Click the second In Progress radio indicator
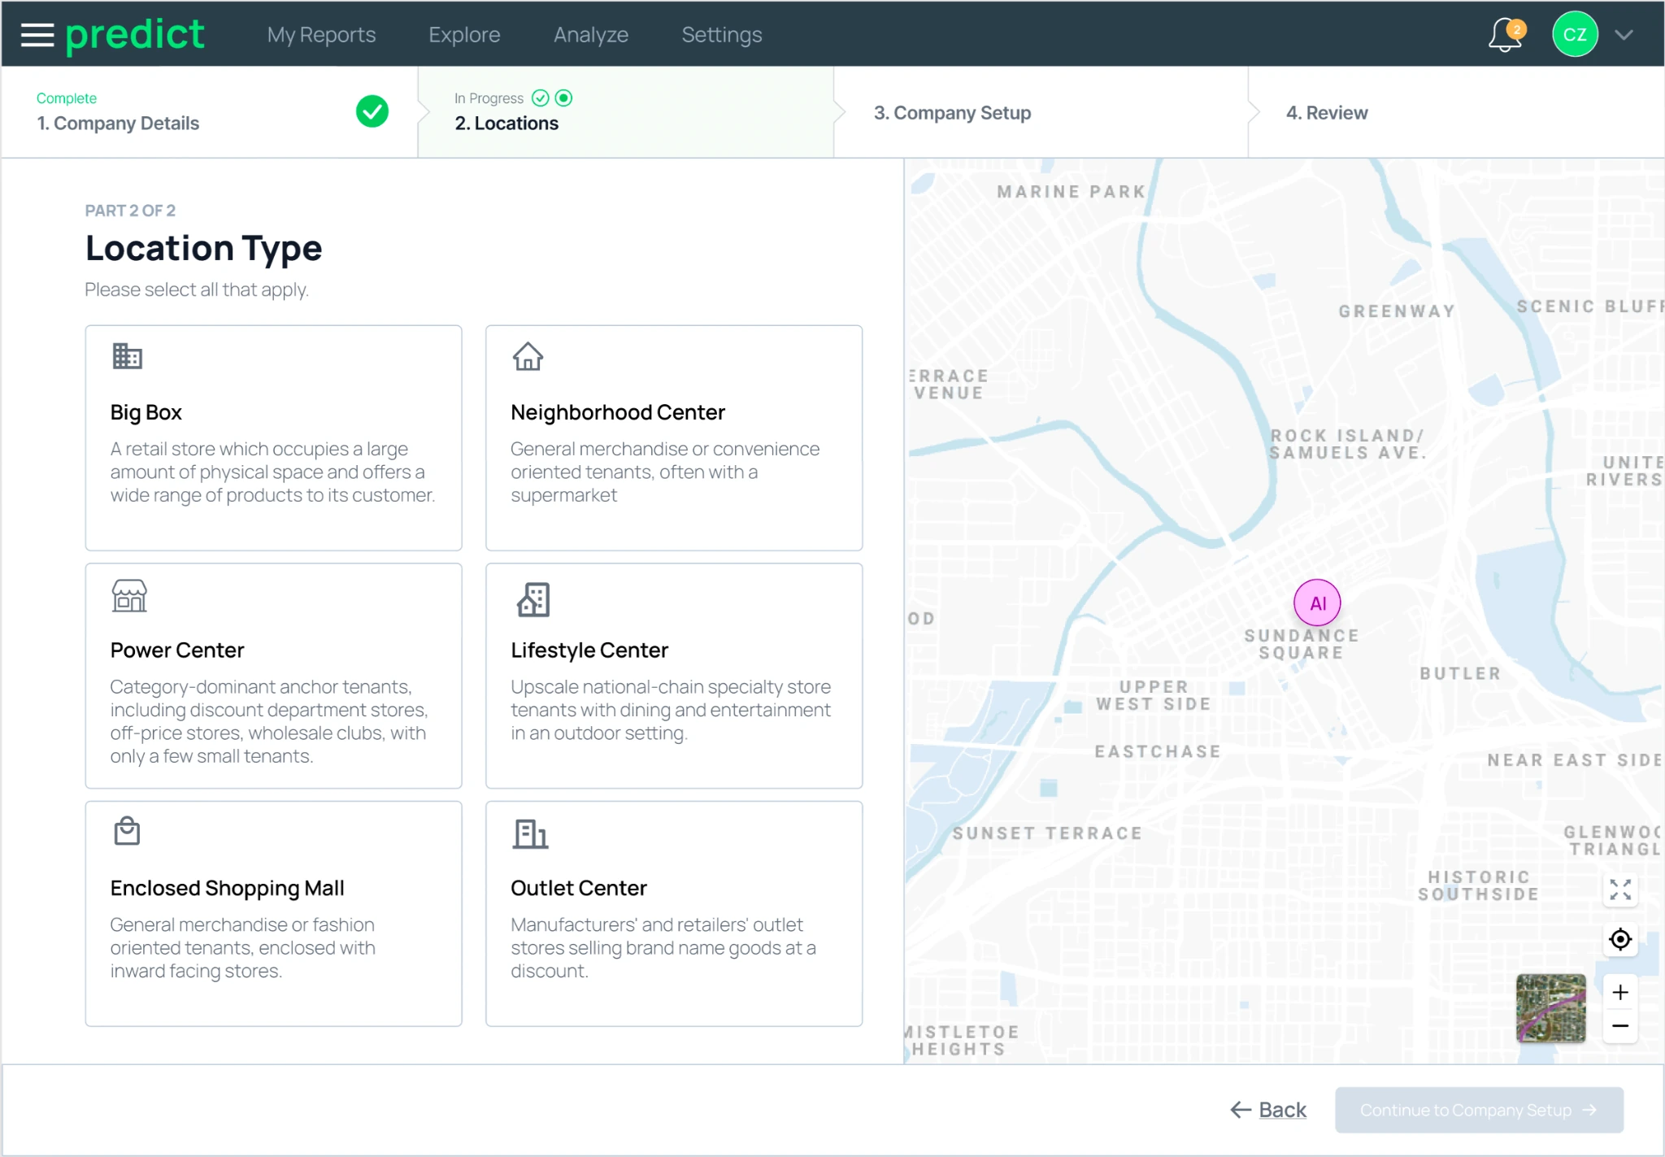Viewport: 1665px width, 1157px height. coord(563,98)
